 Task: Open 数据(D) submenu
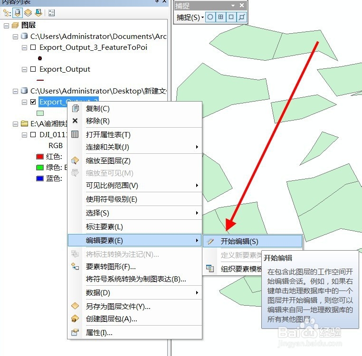click(x=135, y=293)
